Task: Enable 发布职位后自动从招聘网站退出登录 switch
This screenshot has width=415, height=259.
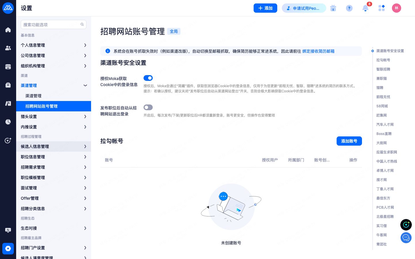Action: click(148, 107)
